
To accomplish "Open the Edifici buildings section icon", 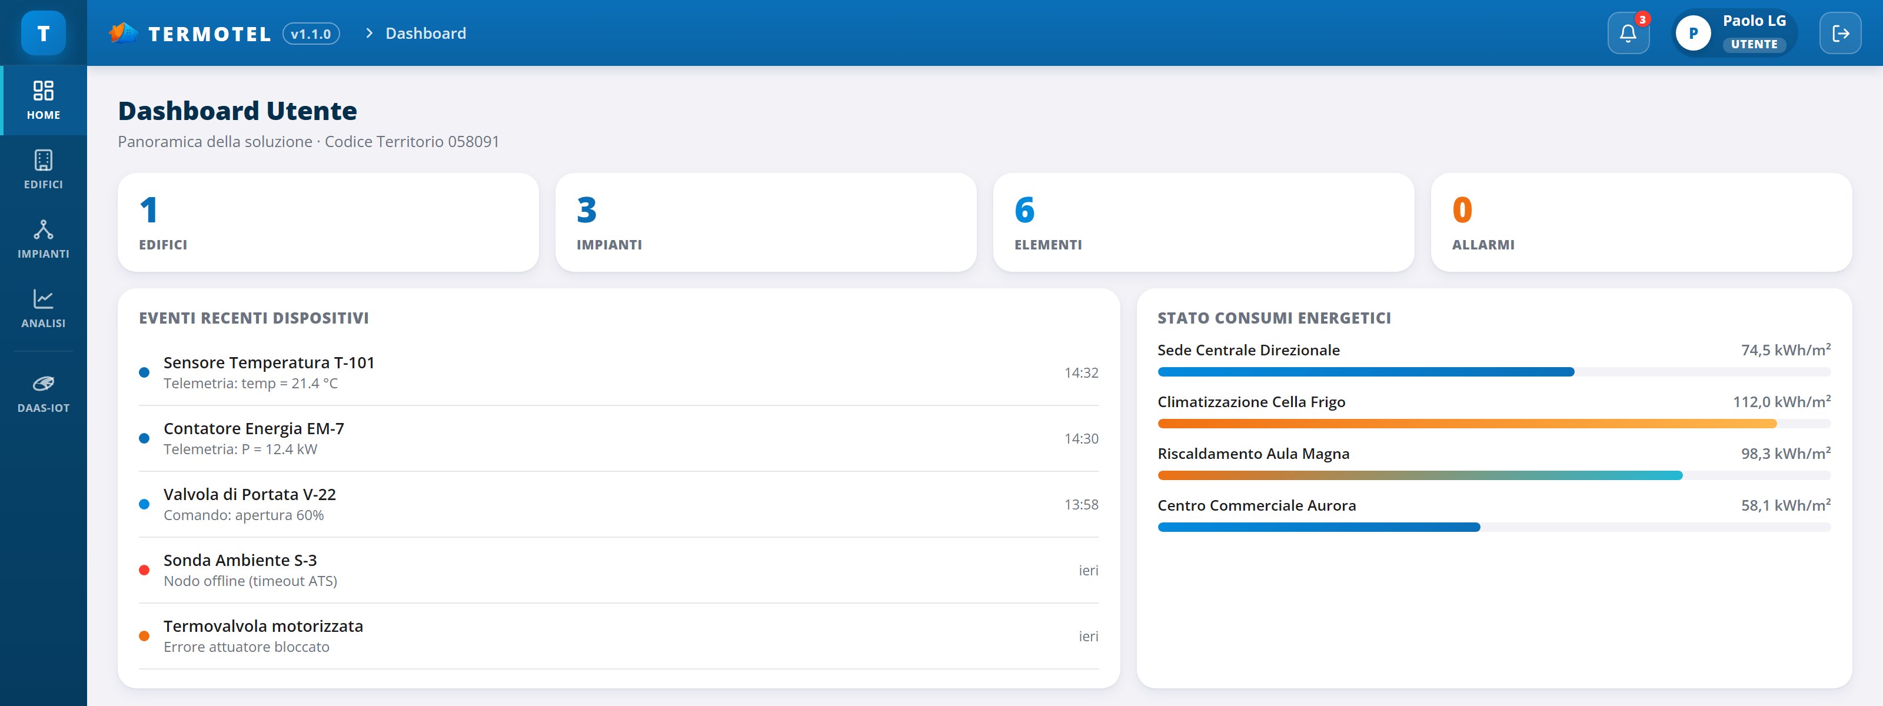I will click(43, 160).
